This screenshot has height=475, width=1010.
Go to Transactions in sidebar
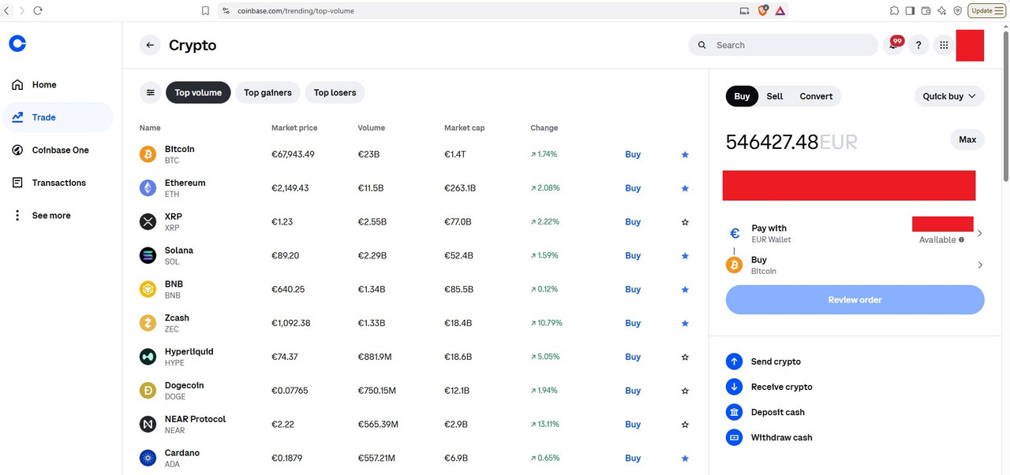[x=57, y=183]
